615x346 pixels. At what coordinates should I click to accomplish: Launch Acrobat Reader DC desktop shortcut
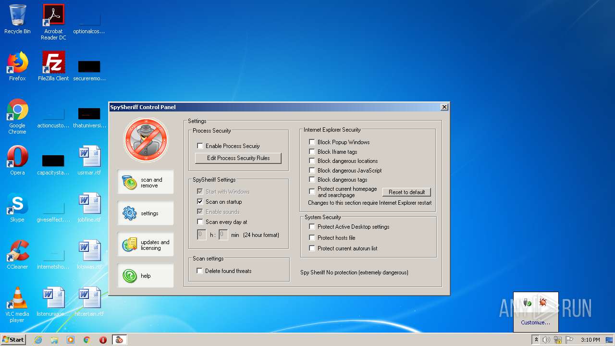pyautogui.click(x=53, y=22)
